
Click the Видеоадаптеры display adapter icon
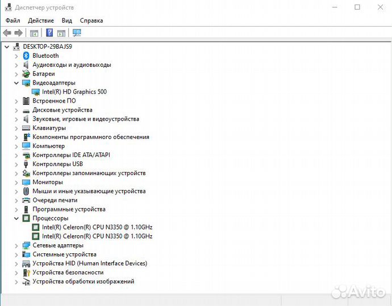[26, 83]
